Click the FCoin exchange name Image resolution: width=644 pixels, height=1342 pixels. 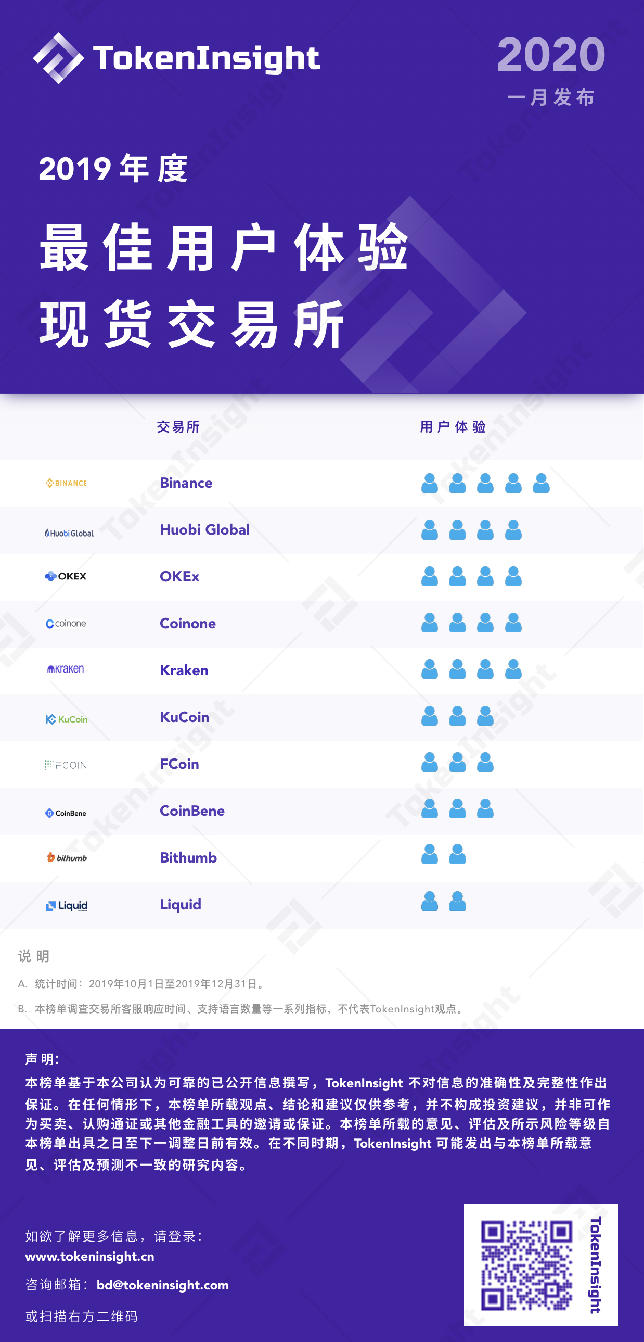click(x=179, y=764)
